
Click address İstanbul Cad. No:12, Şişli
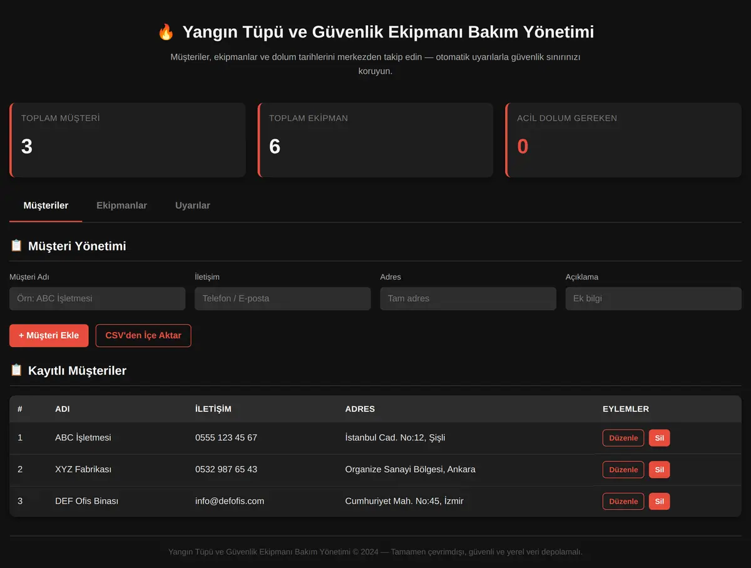pyautogui.click(x=395, y=438)
